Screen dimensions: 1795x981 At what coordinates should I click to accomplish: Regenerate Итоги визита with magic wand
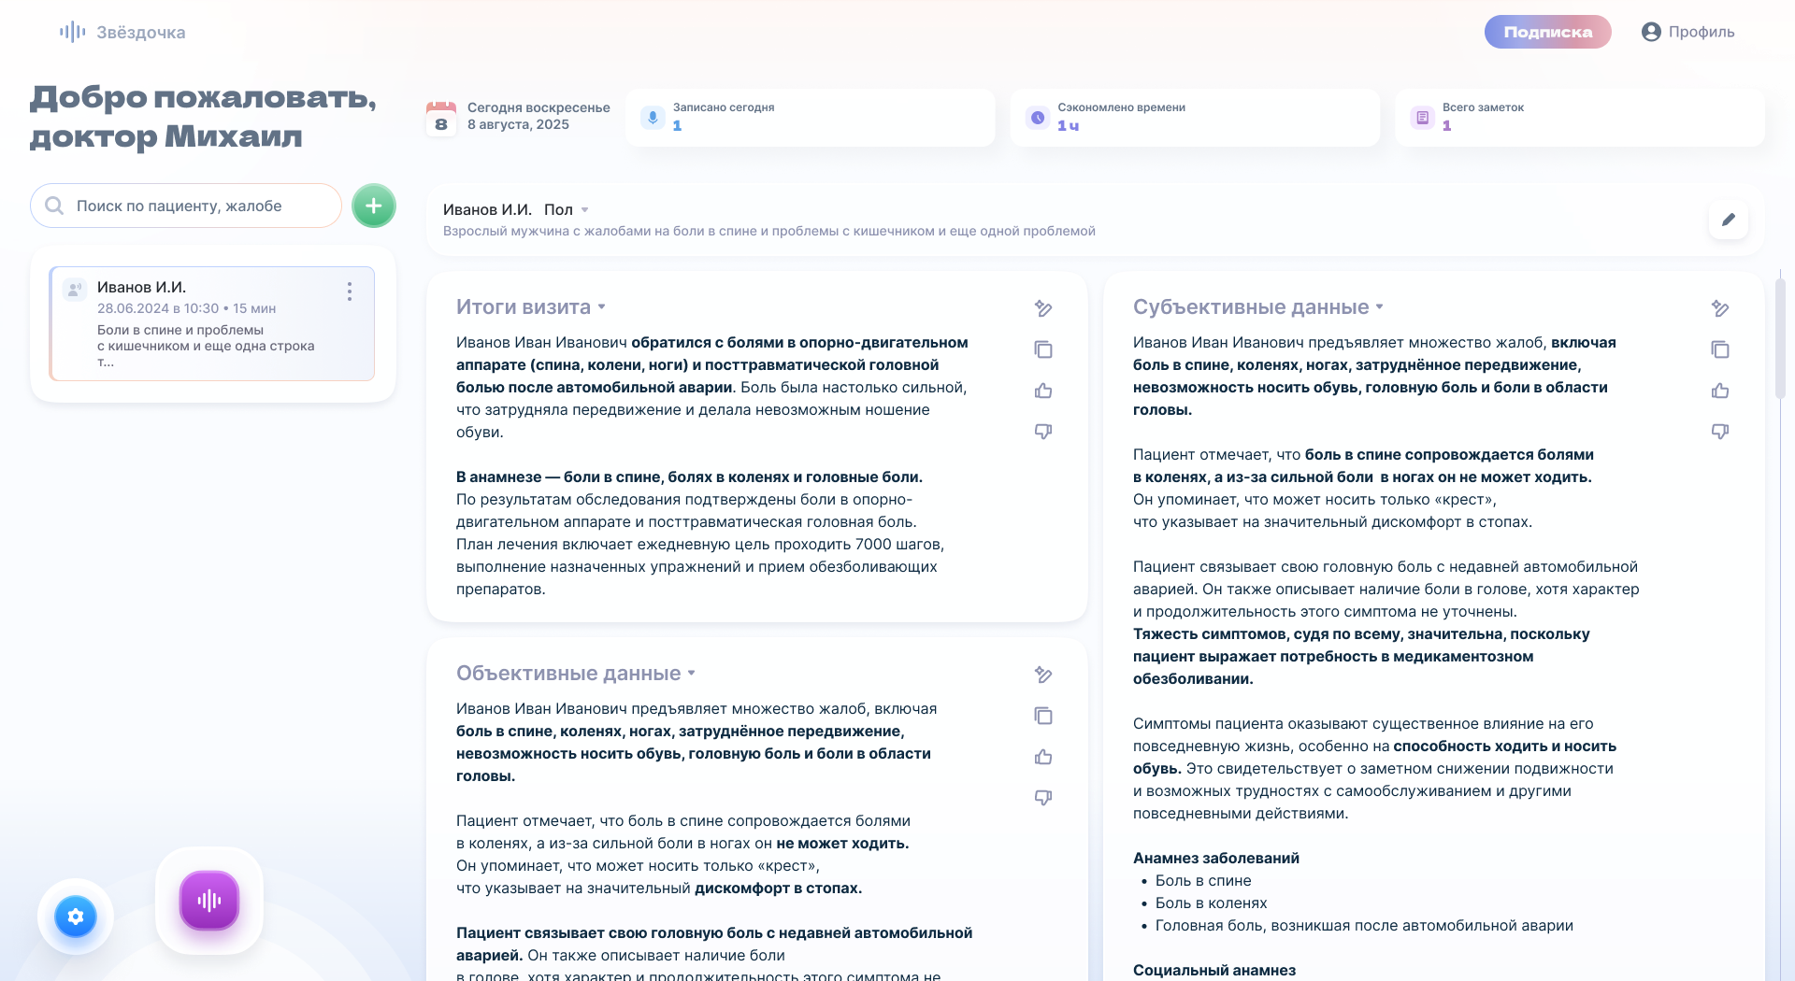point(1043,308)
